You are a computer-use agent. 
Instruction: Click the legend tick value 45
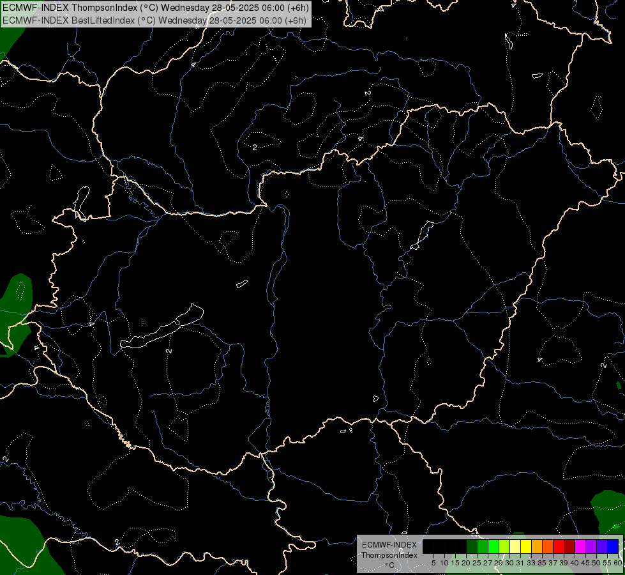(585, 563)
